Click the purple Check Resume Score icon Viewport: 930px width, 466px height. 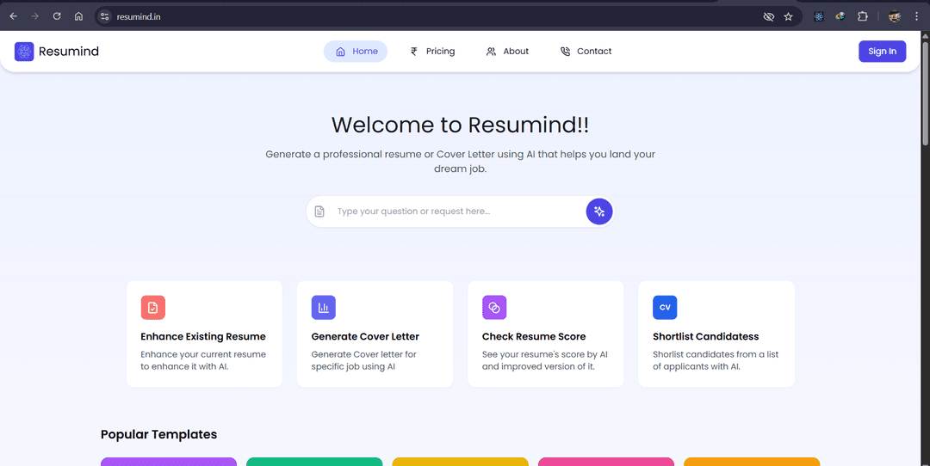point(494,308)
